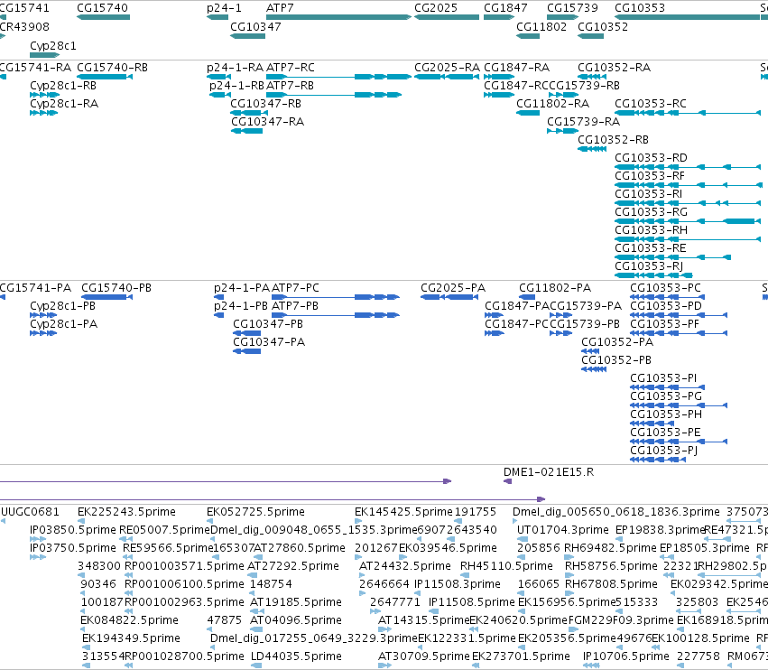Click the Cyp28c1-RA transcript label

pyautogui.click(x=64, y=104)
